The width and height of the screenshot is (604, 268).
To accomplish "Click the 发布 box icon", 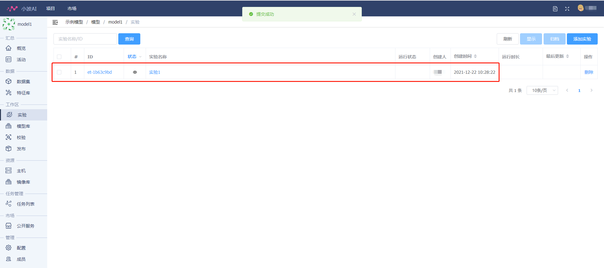I will 8,149.
